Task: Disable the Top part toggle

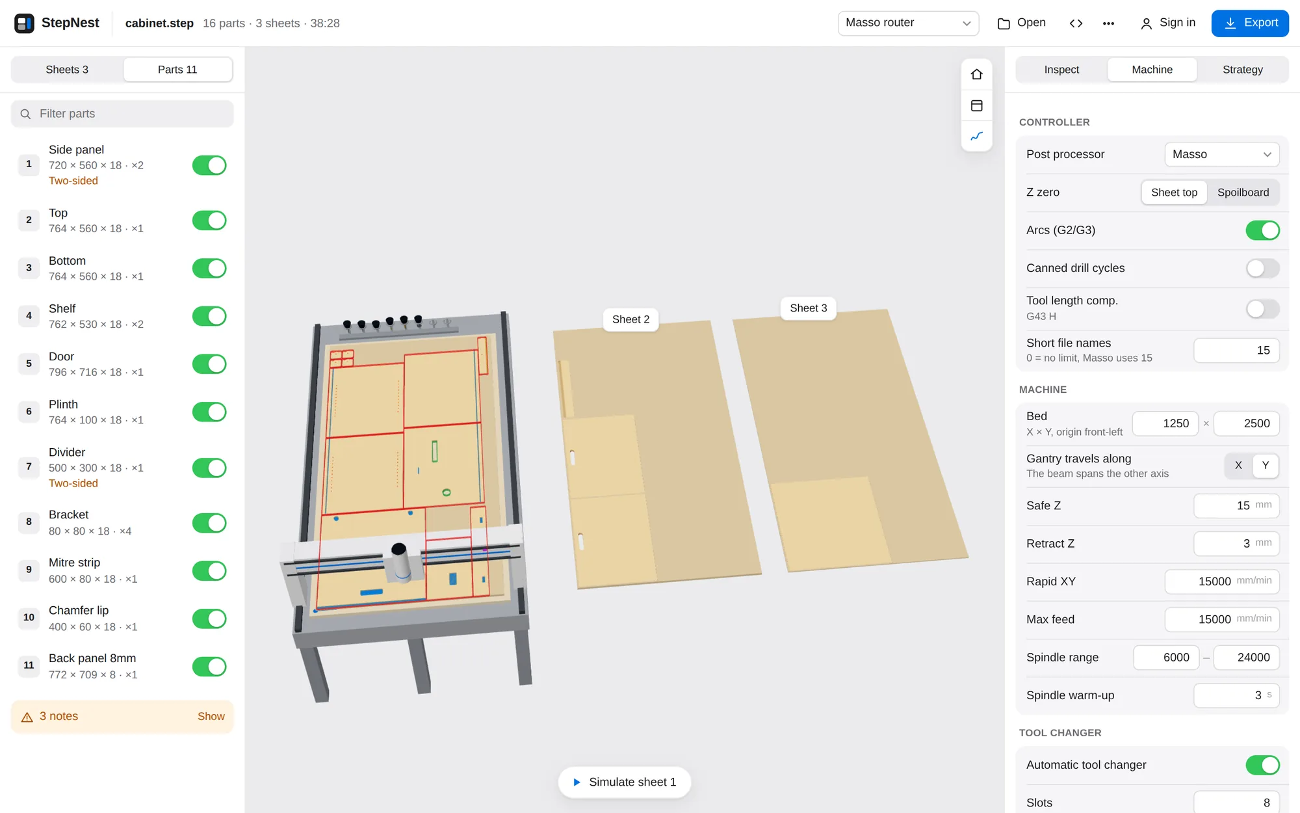Action: click(x=209, y=220)
